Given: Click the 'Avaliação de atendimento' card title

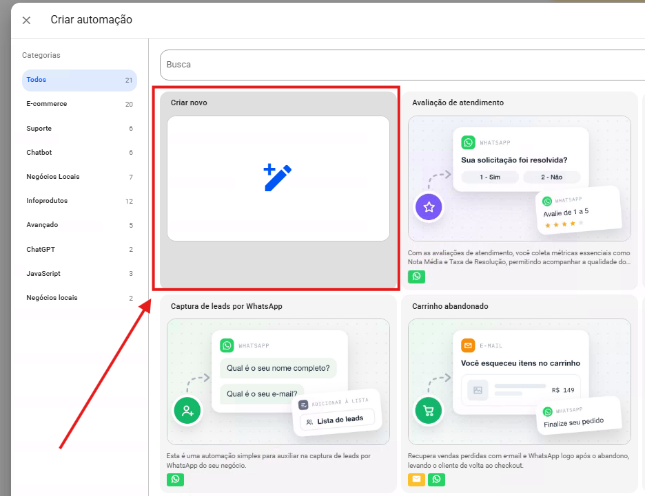Looking at the screenshot, I should coord(458,103).
